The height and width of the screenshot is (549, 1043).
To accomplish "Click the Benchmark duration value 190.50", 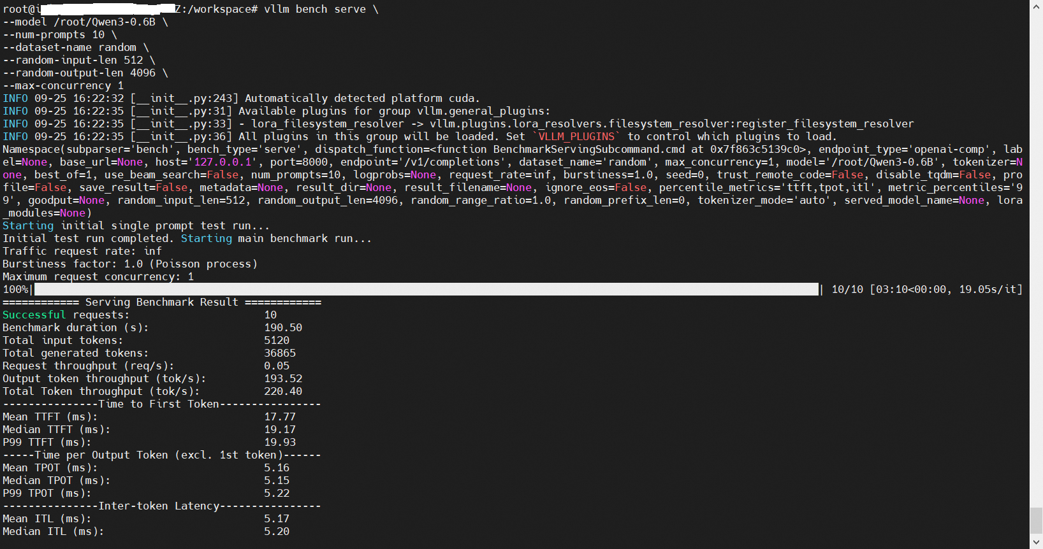I will click(x=283, y=328).
